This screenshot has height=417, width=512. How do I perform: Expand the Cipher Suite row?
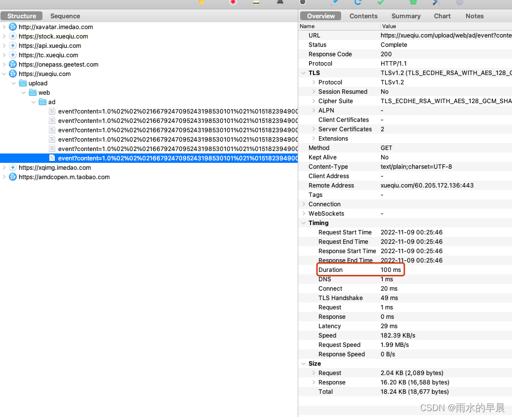[x=314, y=101]
